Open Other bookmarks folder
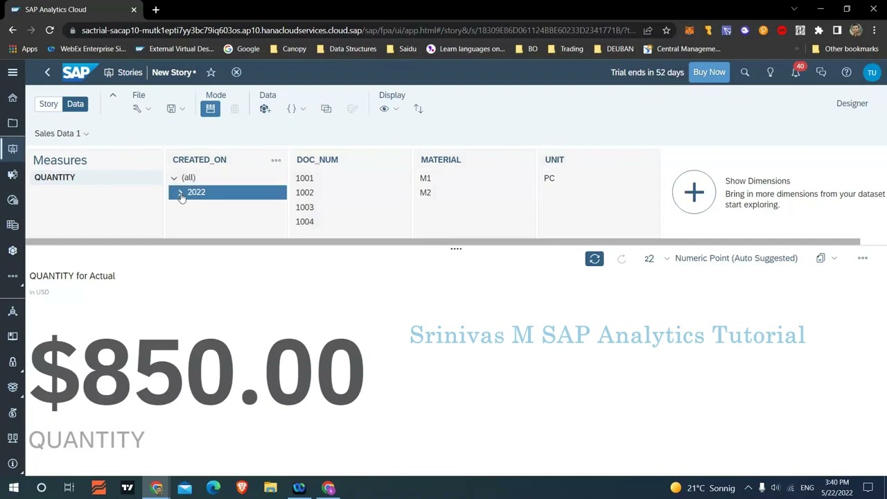 (845, 49)
